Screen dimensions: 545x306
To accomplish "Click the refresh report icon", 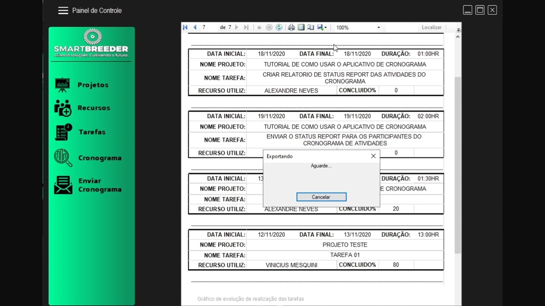I will coord(279,28).
